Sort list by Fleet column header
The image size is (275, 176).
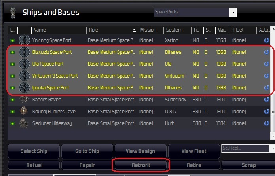244,30
